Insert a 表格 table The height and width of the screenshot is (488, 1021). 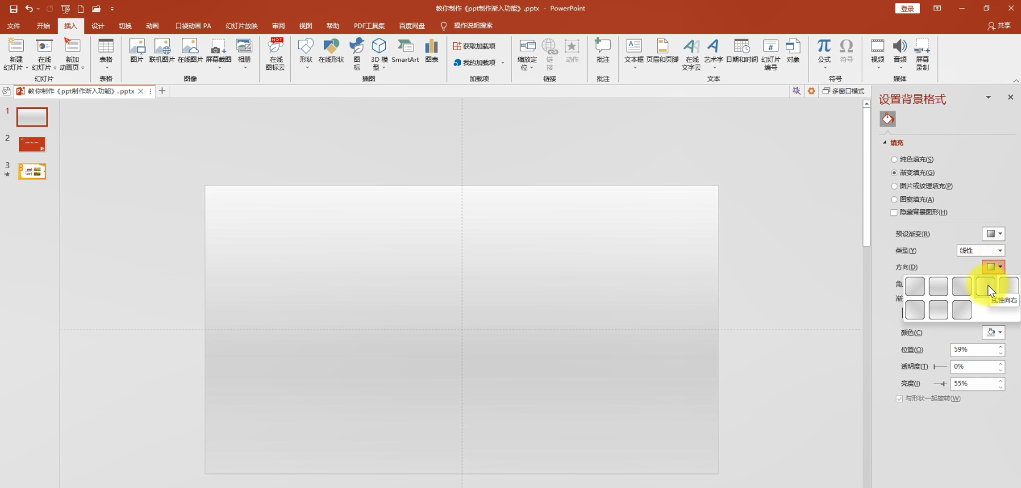(x=106, y=54)
